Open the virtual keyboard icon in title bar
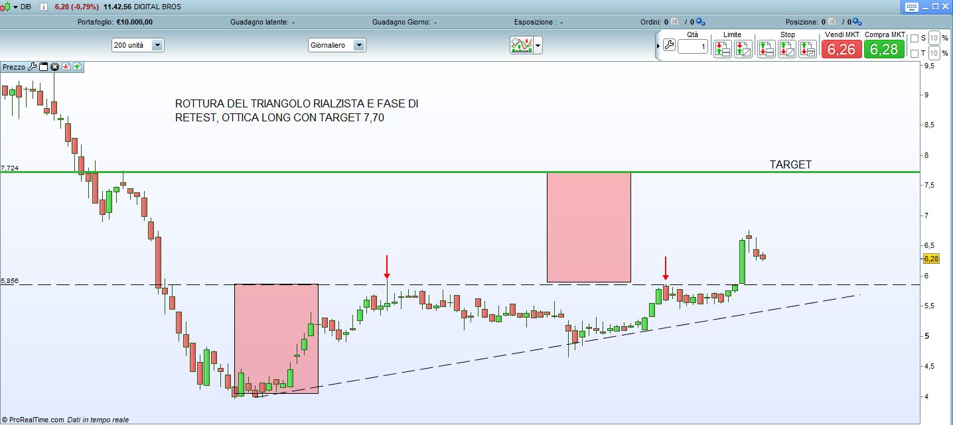This screenshot has height=425, width=953. pos(911,7)
